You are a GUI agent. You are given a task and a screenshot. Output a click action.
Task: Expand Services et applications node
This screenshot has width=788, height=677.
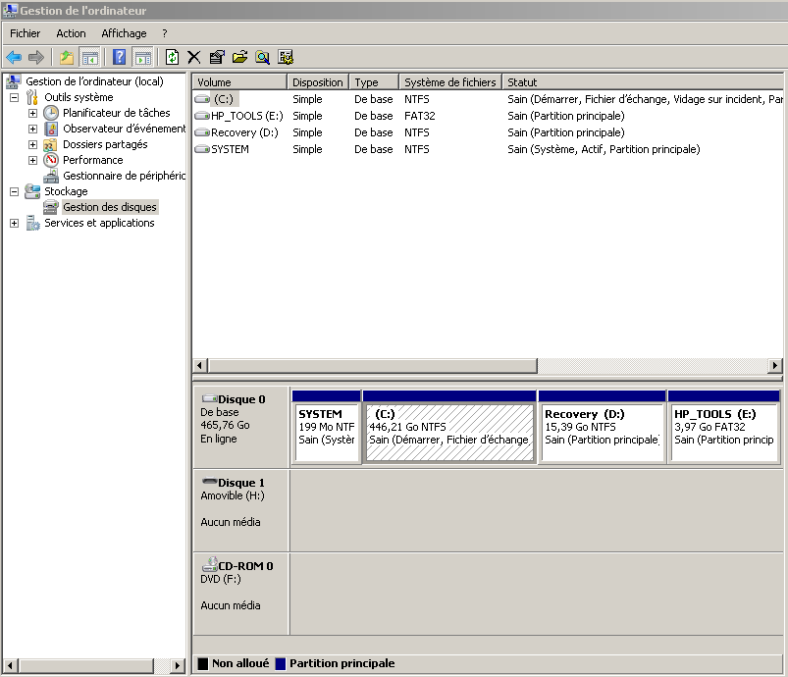14,223
